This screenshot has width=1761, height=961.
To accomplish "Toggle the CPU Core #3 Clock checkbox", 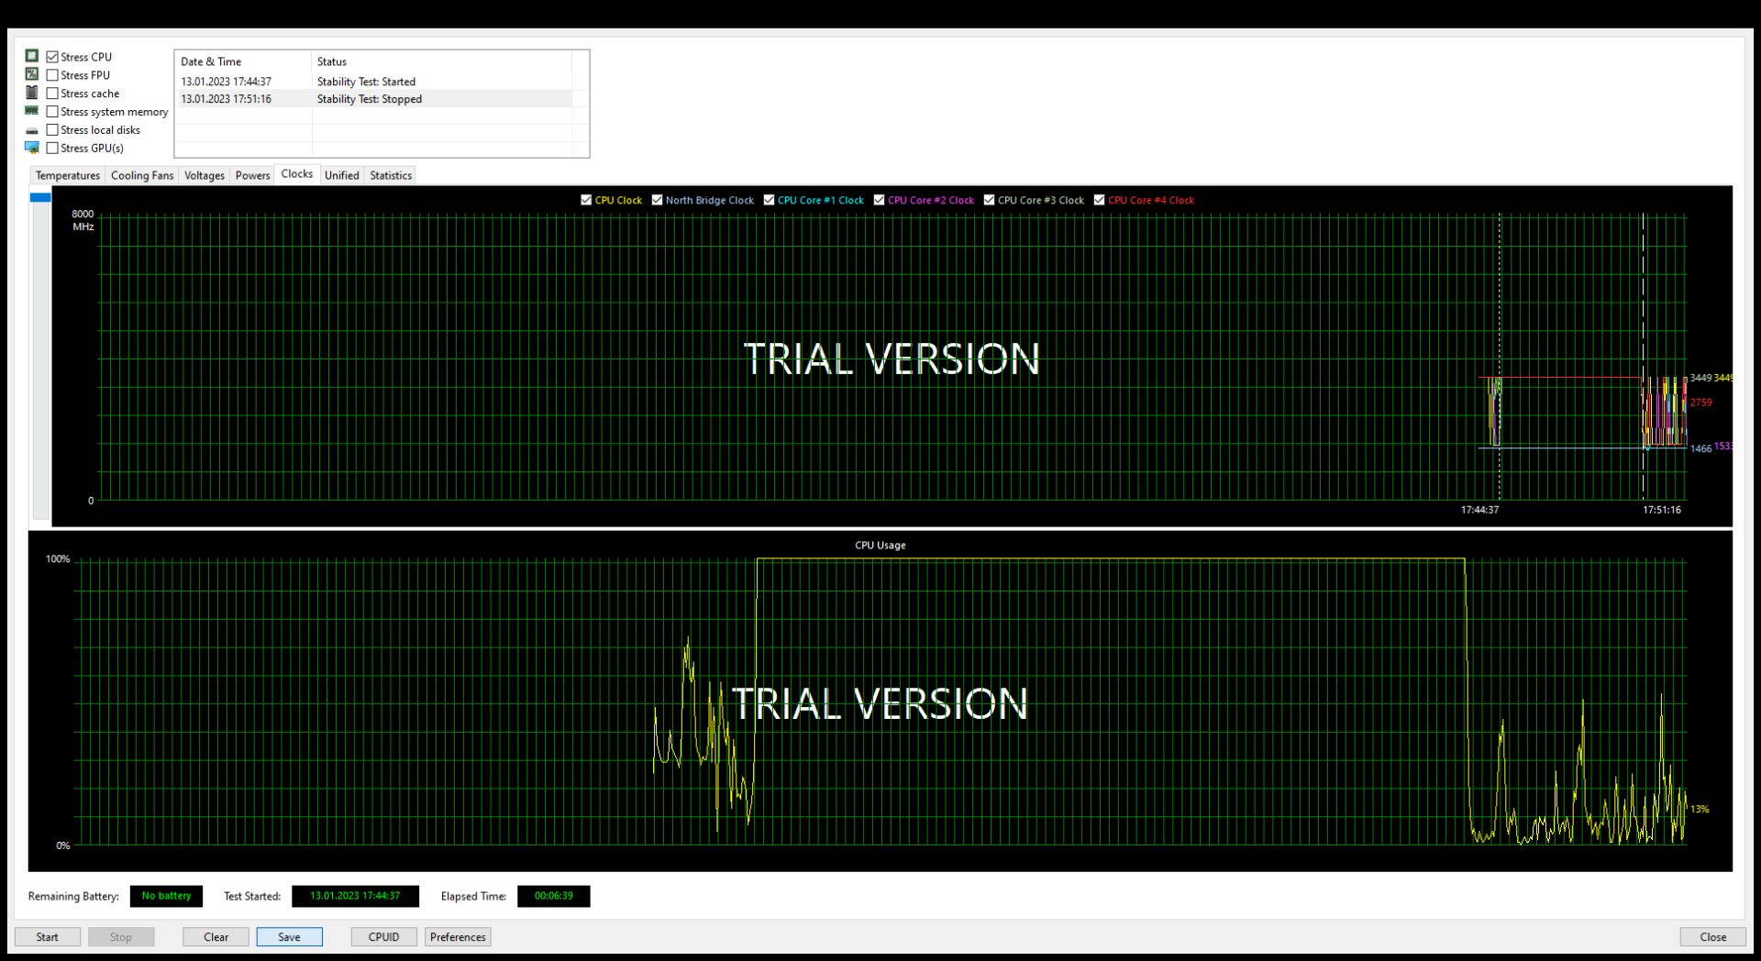I will point(989,200).
